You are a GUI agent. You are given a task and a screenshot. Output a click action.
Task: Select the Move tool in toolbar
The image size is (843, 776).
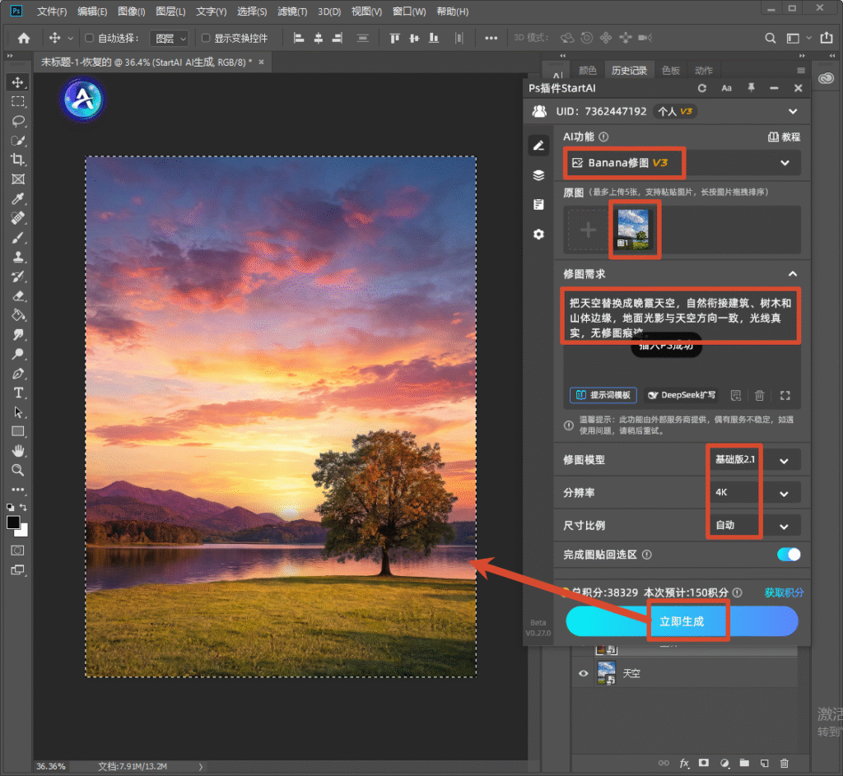pyautogui.click(x=18, y=82)
